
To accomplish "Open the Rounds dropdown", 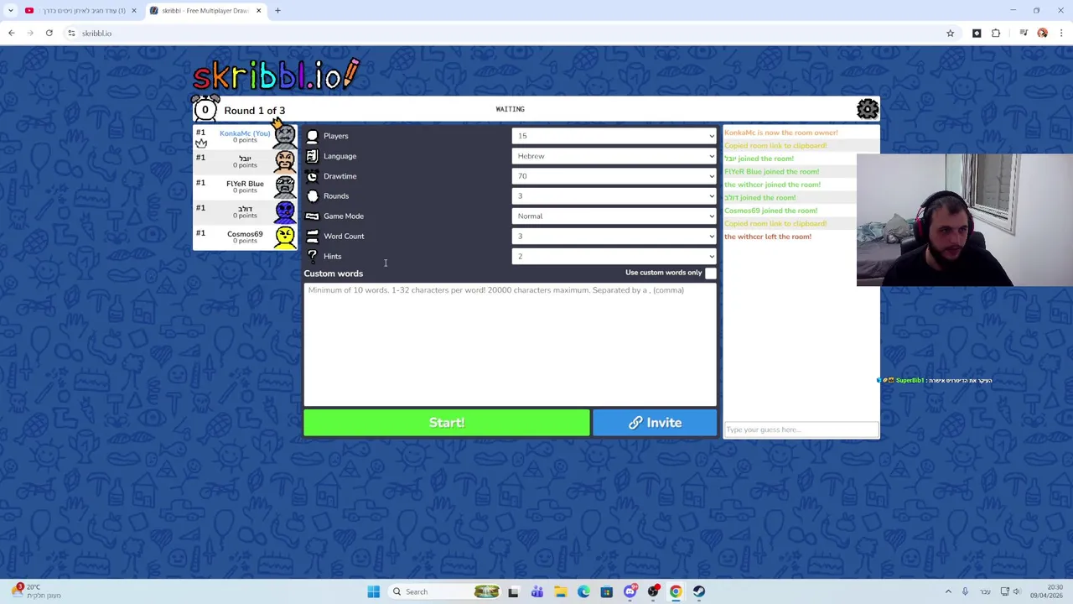I will pyautogui.click(x=614, y=196).
